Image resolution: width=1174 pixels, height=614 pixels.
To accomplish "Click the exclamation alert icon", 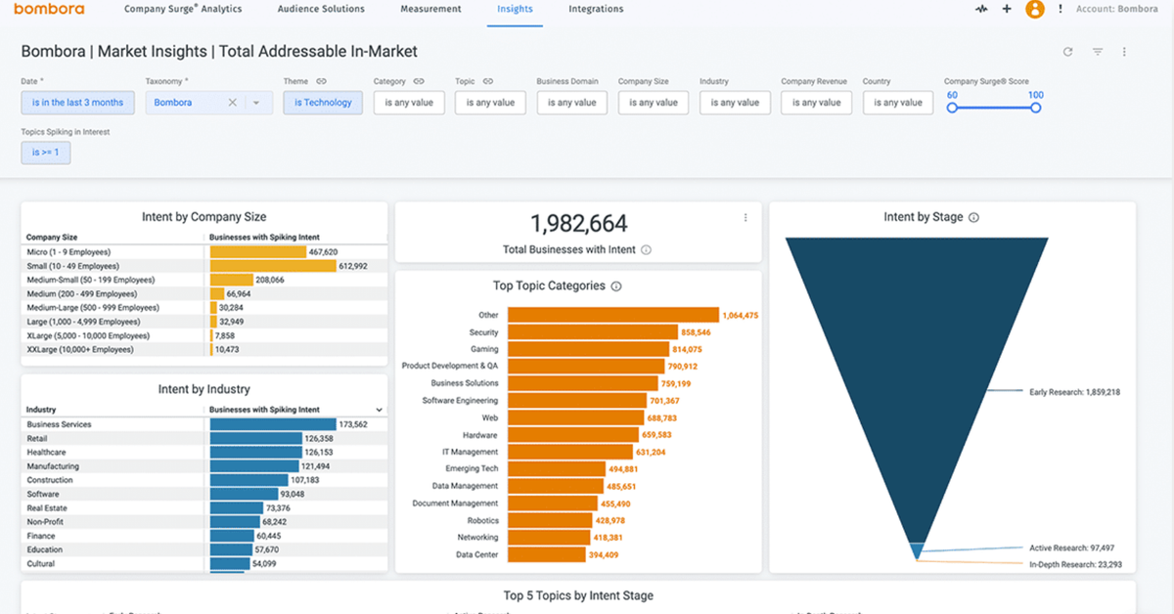I will pyautogui.click(x=1061, y=9).
